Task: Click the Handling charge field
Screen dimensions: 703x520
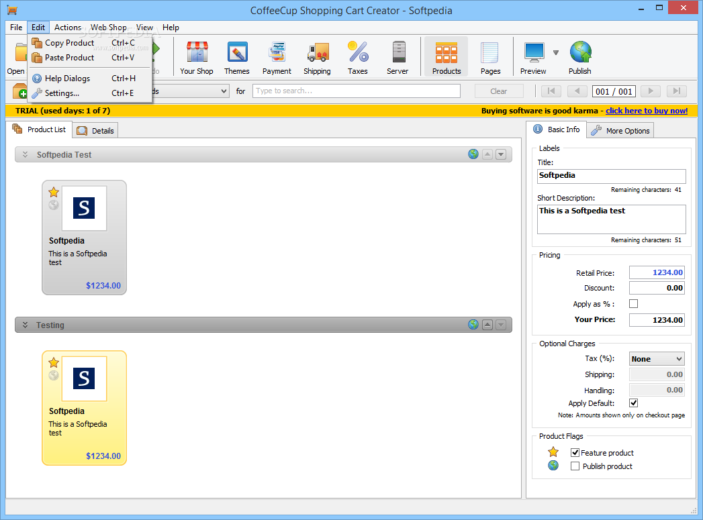Action: pyautogui.click(x=657, y=390)
